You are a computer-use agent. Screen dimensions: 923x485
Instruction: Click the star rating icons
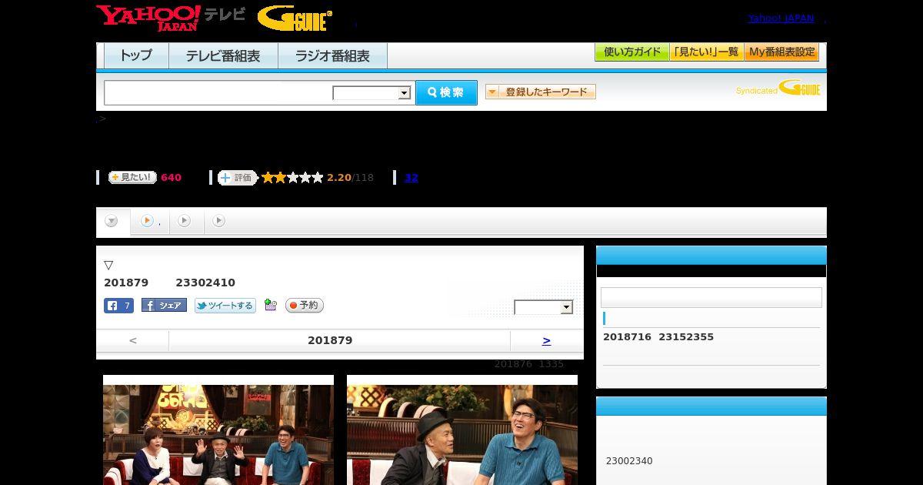(292, 178)
